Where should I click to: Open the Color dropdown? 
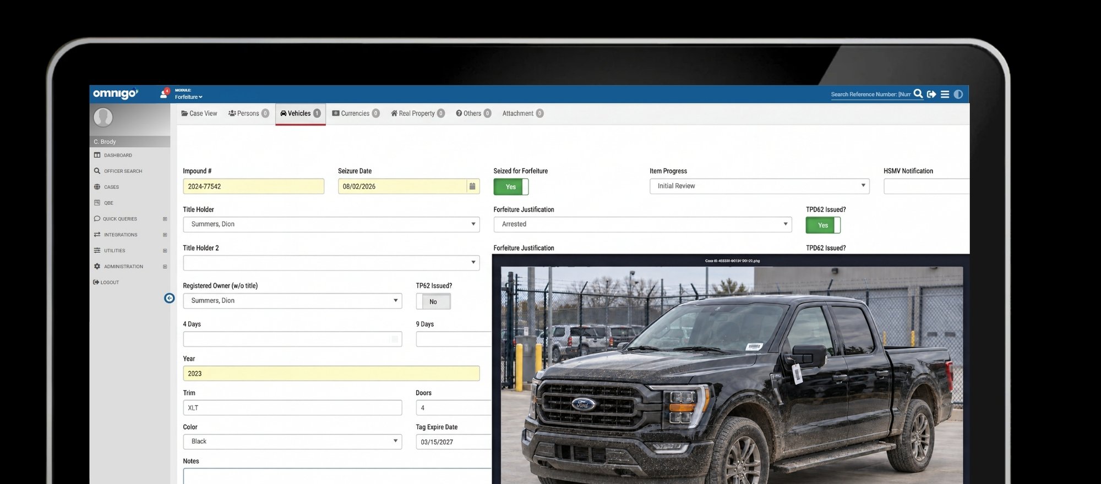[x=293, y=442]
